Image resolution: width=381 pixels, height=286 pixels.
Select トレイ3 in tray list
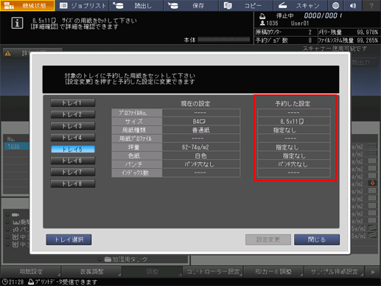[73, 126]
